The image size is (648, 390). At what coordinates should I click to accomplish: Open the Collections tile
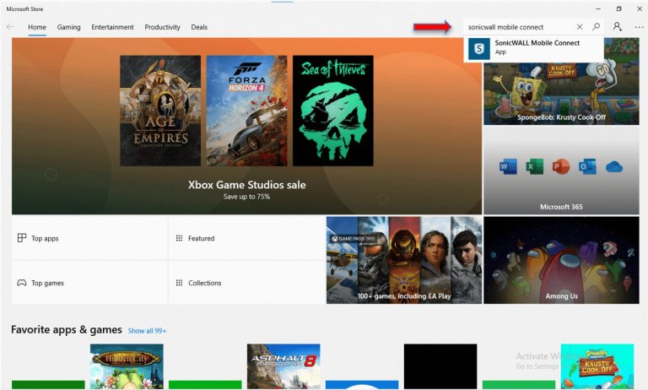(x=246, y=283)
